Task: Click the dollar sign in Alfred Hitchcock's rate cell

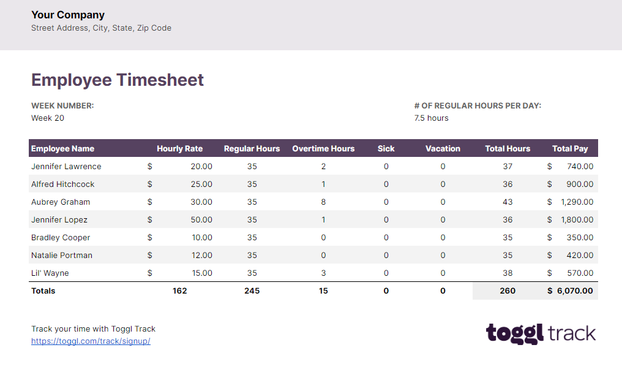Action: tap(150, 184)
